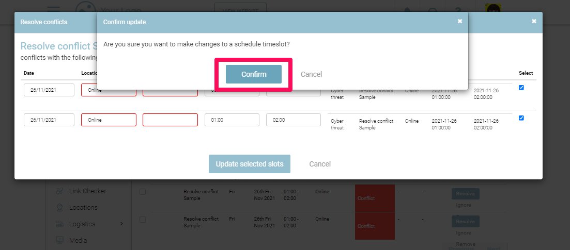Click the Locations pin icon
Viewport: 570px width, 250px height.
(x=59, y=208)
